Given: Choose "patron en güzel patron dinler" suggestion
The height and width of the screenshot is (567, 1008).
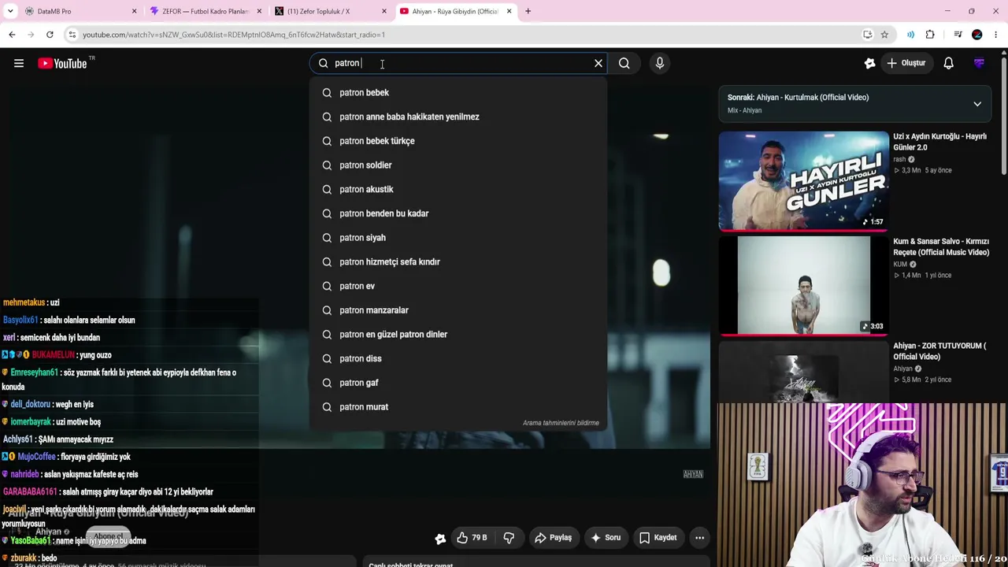Looking at the screenshot, I should click(458, 334).
